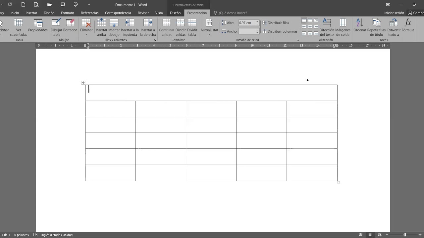Image resolution: width=424 pixels, height=238 pixels.
Task: Select align bottom left cell alignment
Action: [304, 33]
